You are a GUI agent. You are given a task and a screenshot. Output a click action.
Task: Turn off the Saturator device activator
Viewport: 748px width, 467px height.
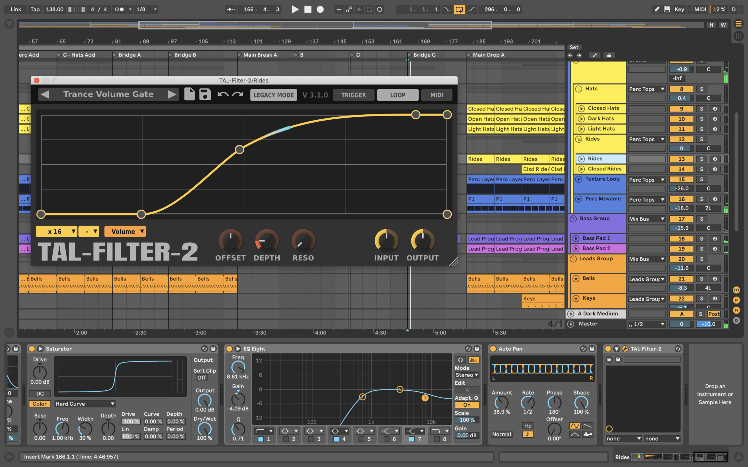point(32,349)
